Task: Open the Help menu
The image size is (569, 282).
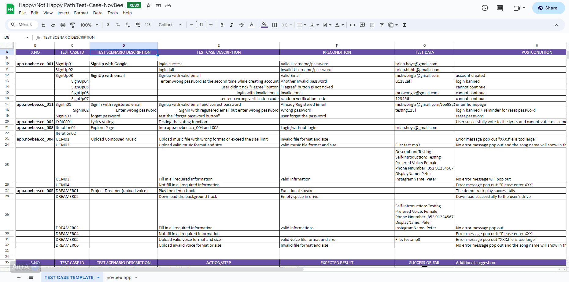Action: tap(127, 13)
